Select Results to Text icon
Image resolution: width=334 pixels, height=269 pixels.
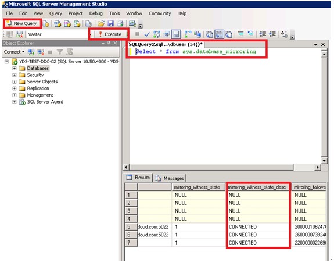click(210, 34)
